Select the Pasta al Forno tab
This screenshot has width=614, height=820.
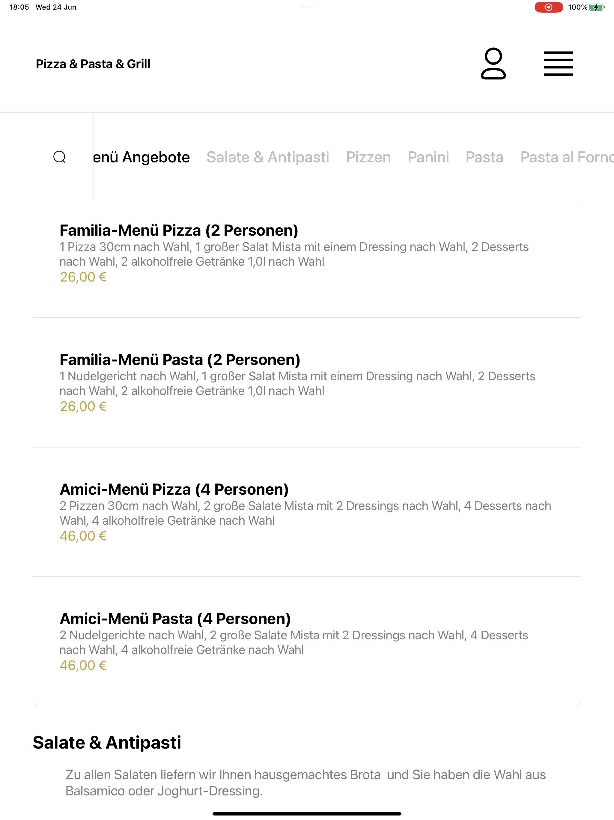pyautogui.click(x=567, y=157)
